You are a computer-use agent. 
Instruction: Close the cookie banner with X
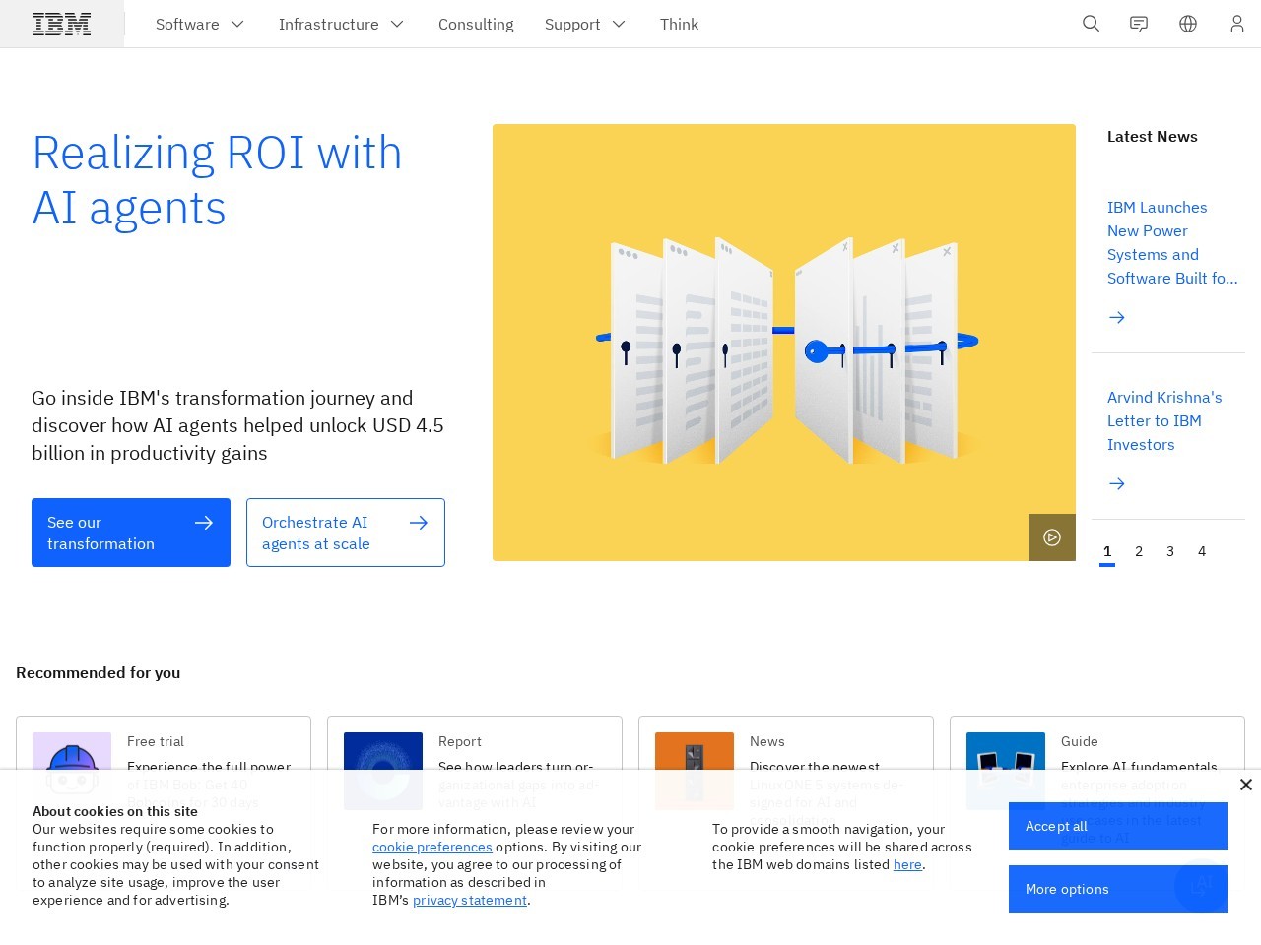1246,785
